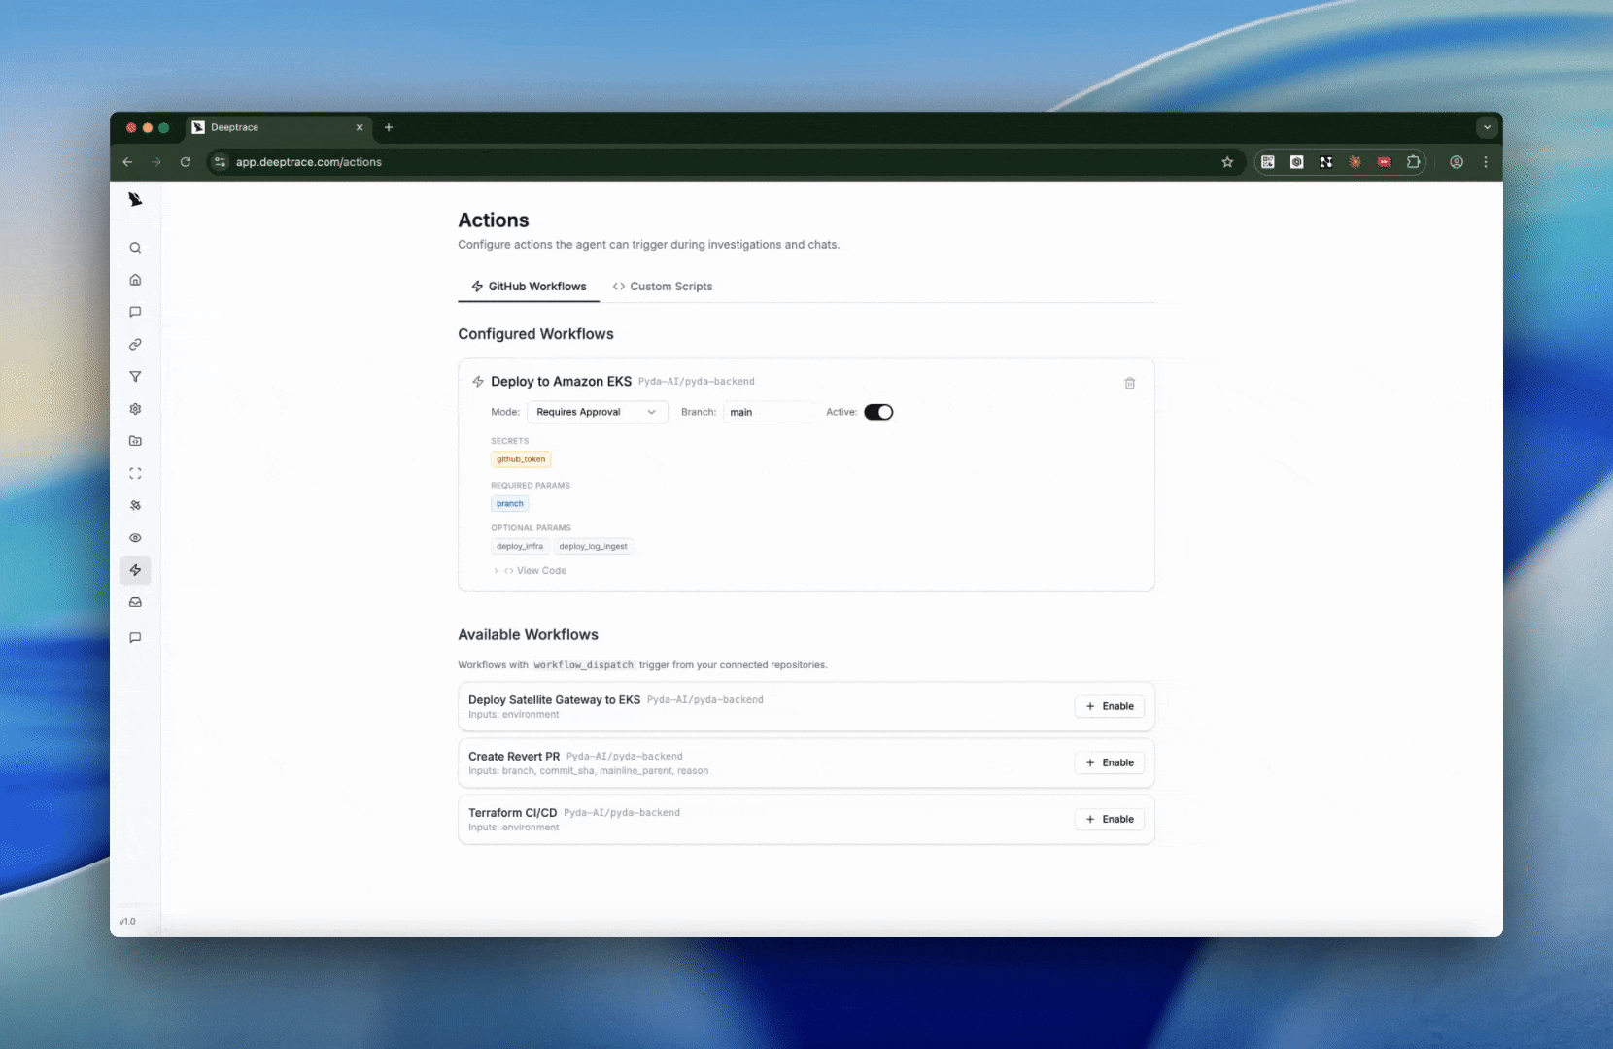
Task: Click the Deploy Satellite Gateway to EKS title
Action: pos(554,699)
